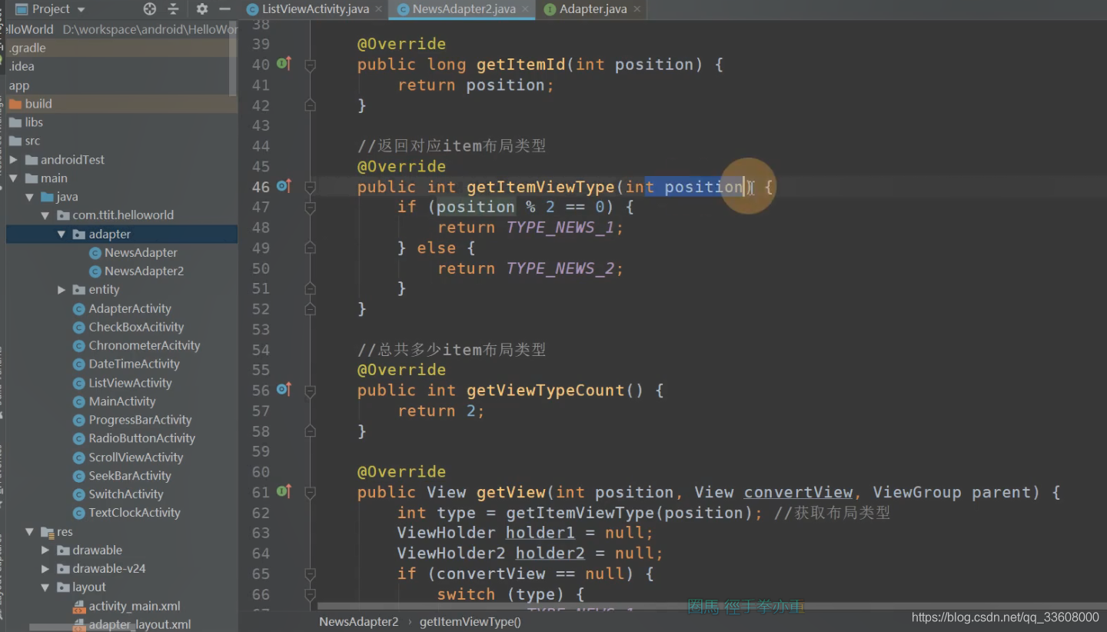Collapse the res folder
This screenshot has height=632, width=1107.
[30, 532]
